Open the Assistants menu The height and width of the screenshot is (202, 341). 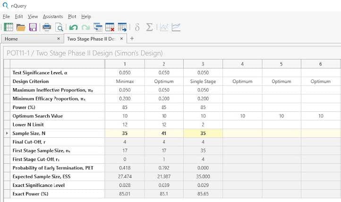pos(52,17)
